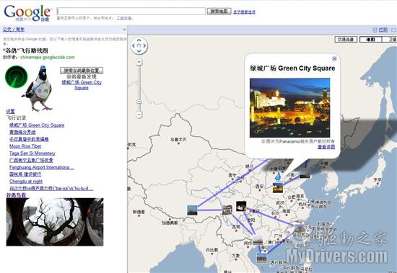Click the pan navigation compass control

[x=139, y=46]
